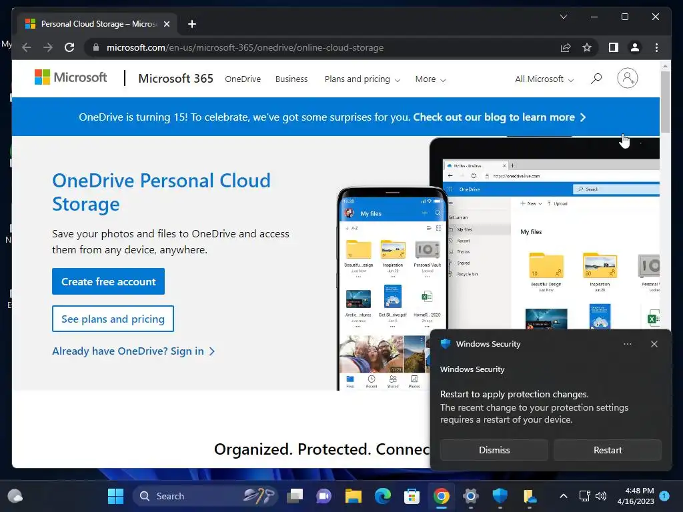Open the Chrome profile icon

click(x=635, y=47)
